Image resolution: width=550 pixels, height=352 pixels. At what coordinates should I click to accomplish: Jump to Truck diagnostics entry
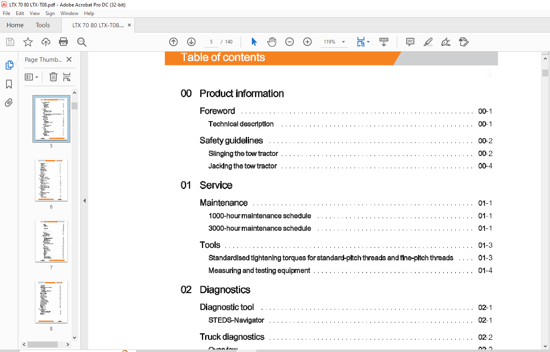(x=232, y=337)
